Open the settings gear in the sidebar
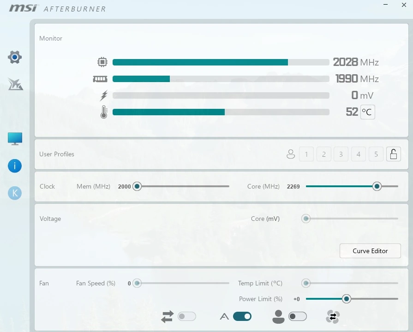 point(15,57)
